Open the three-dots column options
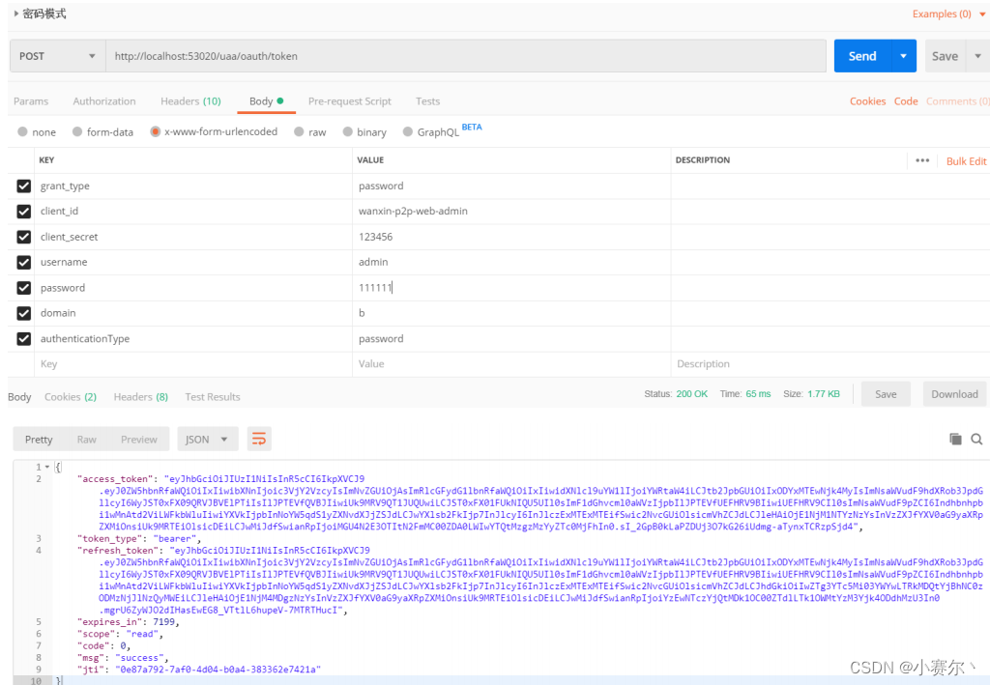Viewport: 990px width, 685px height. point(922,160)
